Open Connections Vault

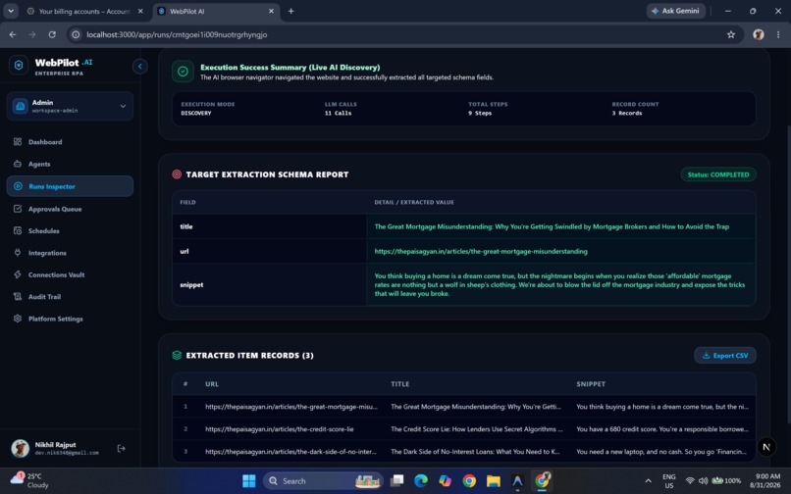tap(70, 274)
